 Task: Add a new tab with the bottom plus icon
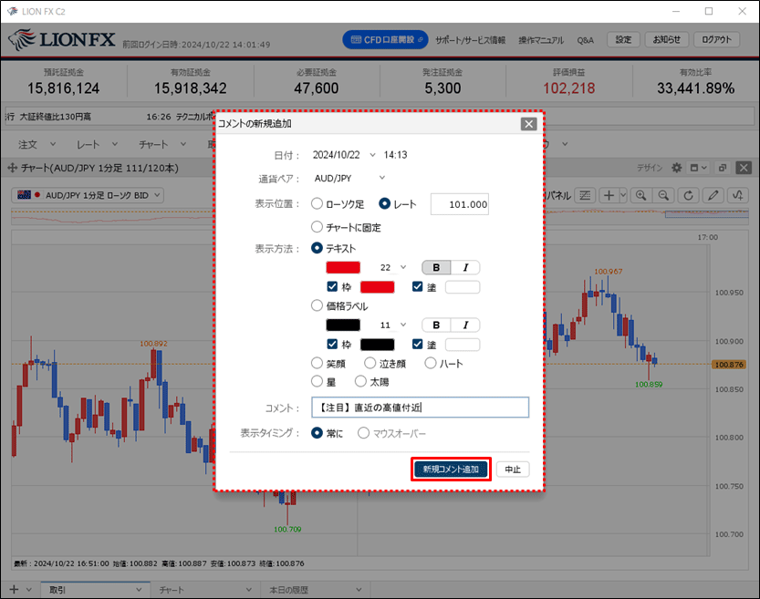(x=14, y=589)
